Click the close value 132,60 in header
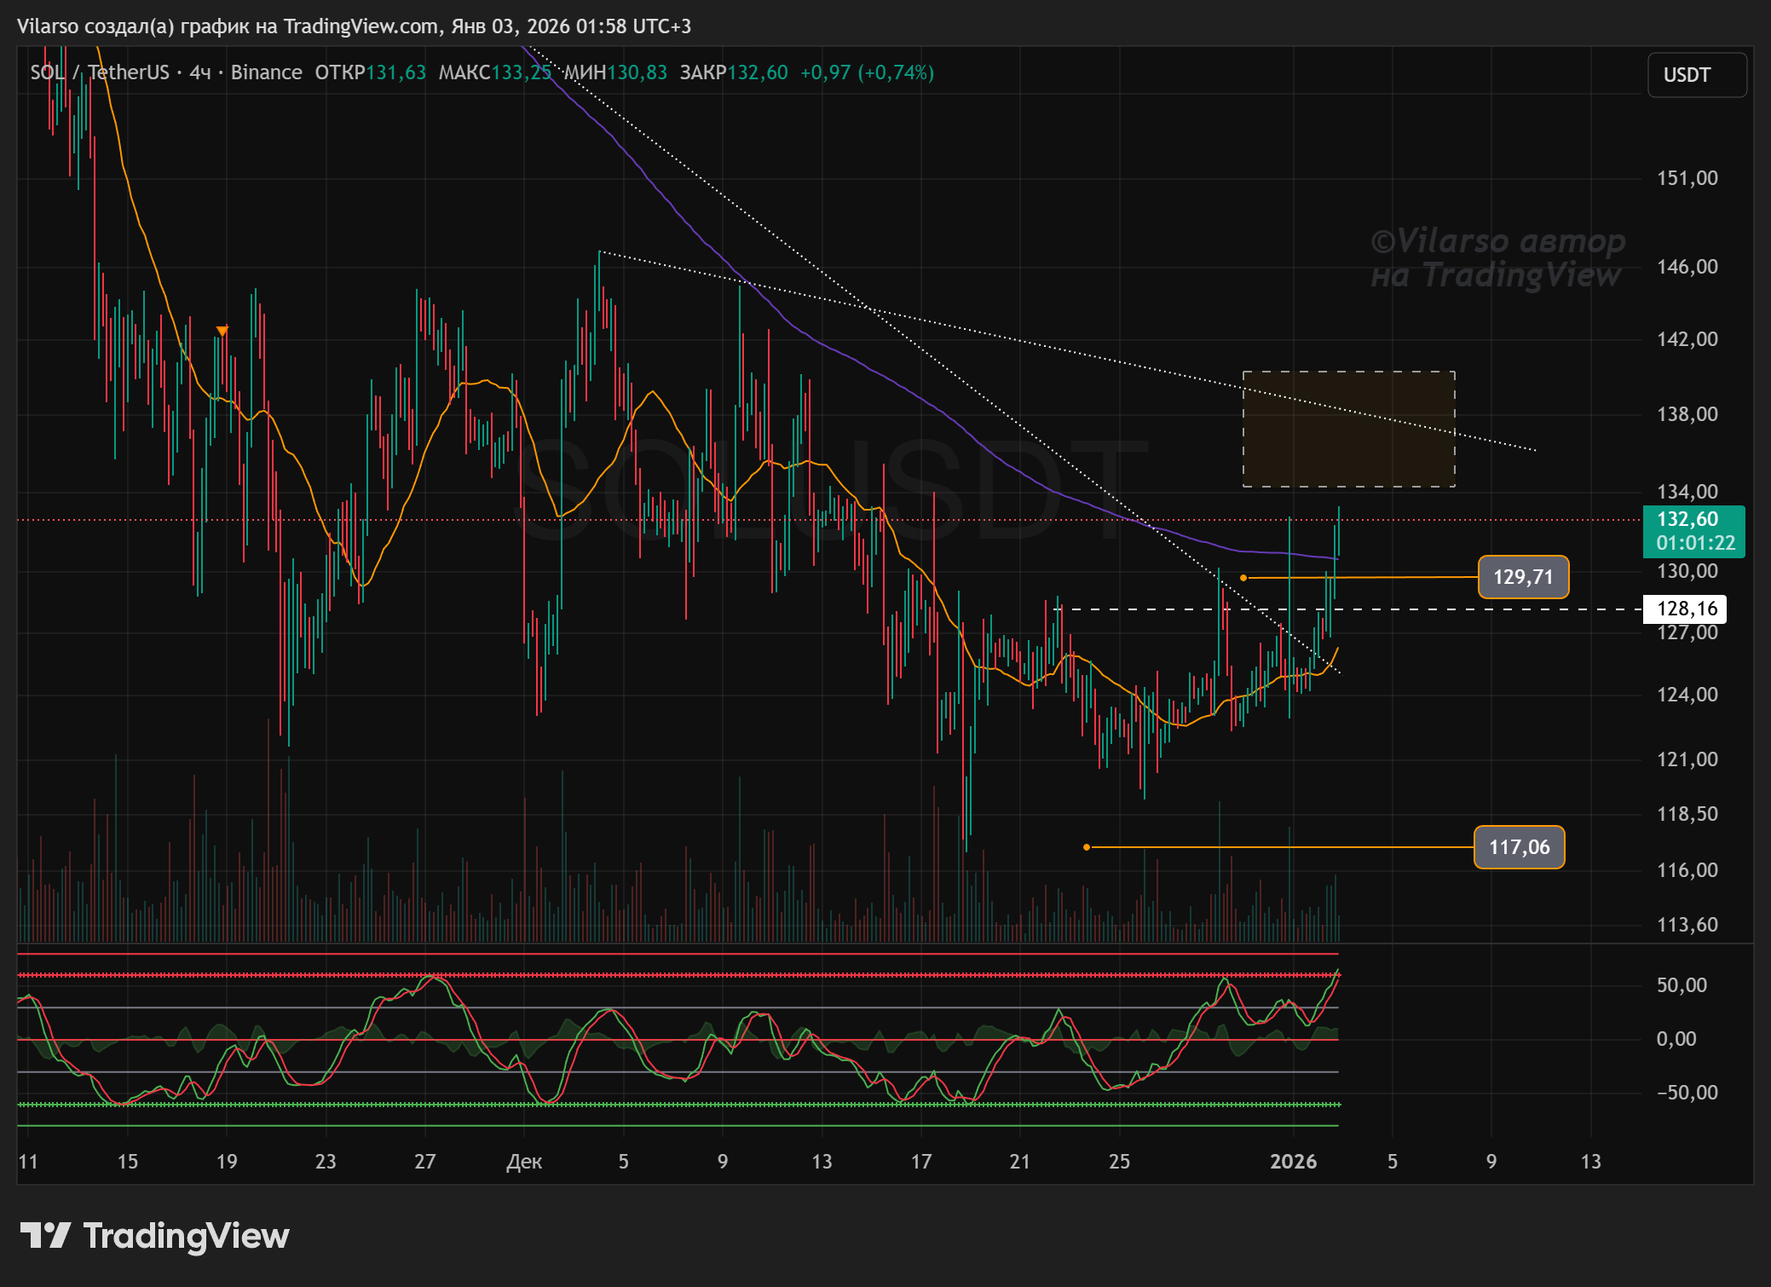This screenshot has width=1771, height=1287. pos(758,72)
